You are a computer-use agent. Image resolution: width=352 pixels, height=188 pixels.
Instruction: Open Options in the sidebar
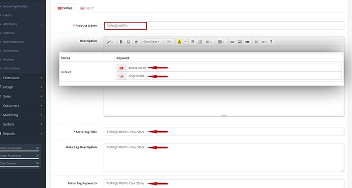click(9, 33)
